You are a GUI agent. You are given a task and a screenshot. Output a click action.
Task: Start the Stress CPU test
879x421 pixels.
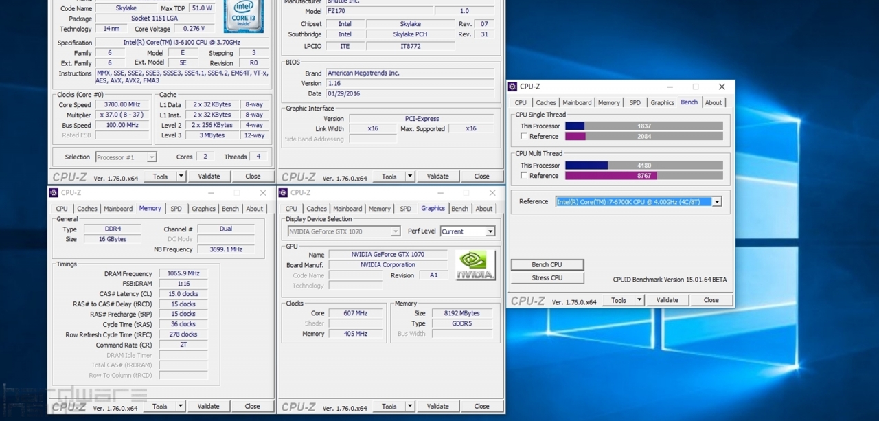[x=547, y=278]
